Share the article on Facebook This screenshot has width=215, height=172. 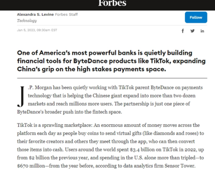(x=183, y=31)
